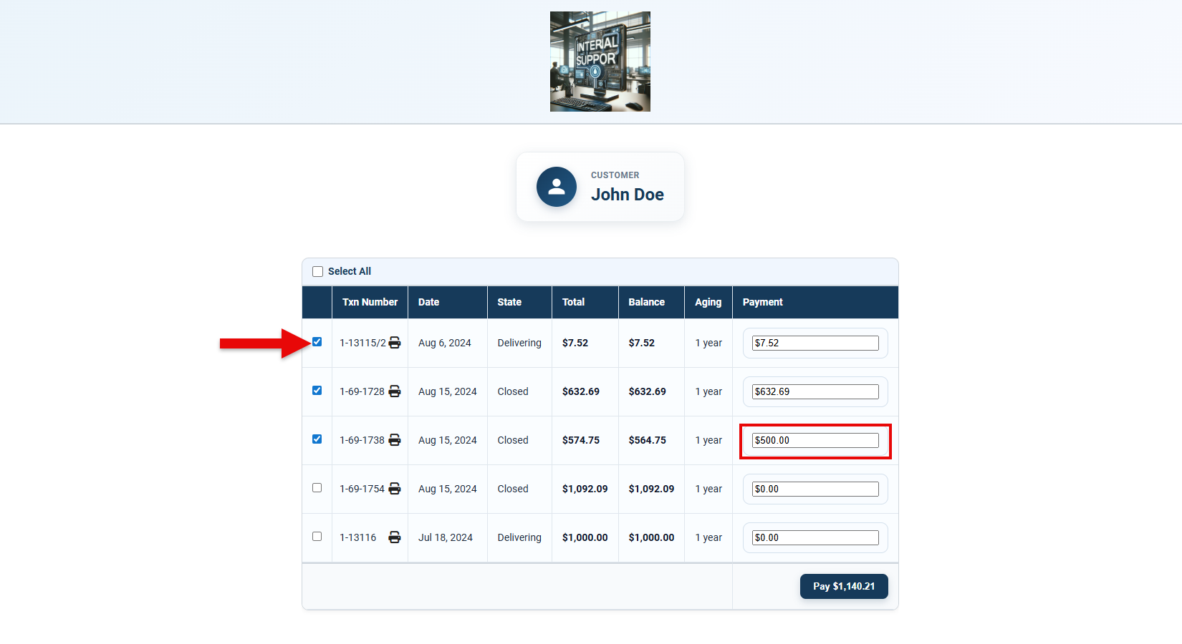Click payment field for the $1,000.00 balance row

click(x=815, y=538)
